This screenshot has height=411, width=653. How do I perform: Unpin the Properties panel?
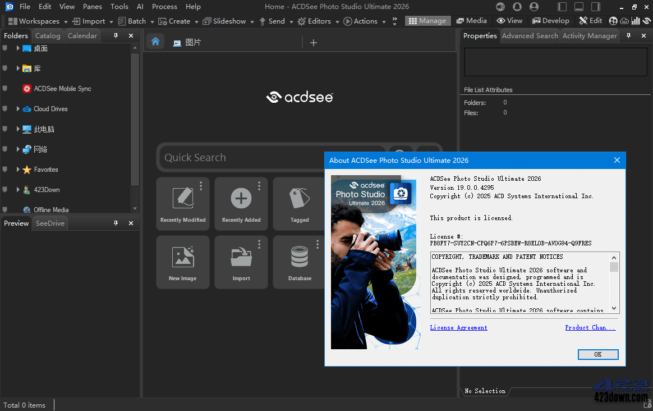(628, 35)
